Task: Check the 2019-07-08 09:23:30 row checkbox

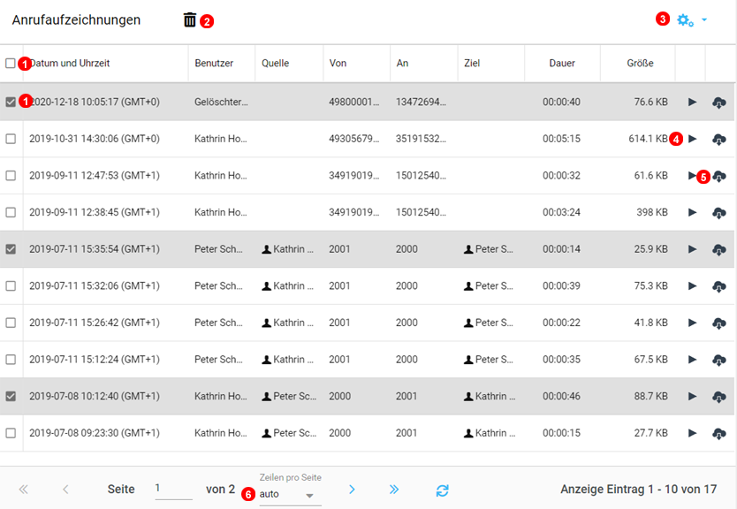Action: 11,433
